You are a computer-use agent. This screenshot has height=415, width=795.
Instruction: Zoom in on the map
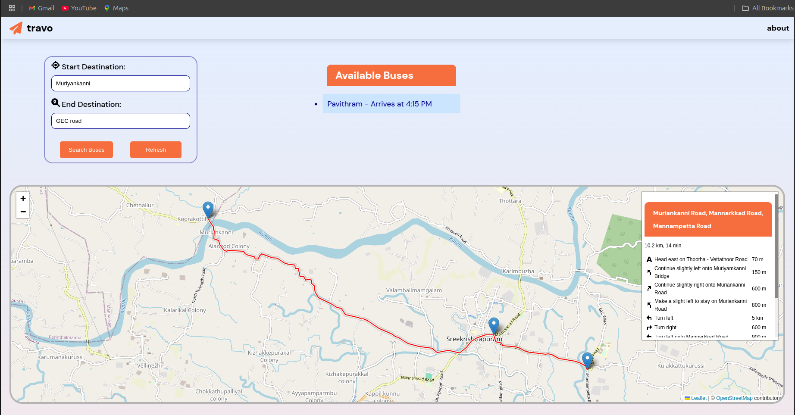[23, 198]
